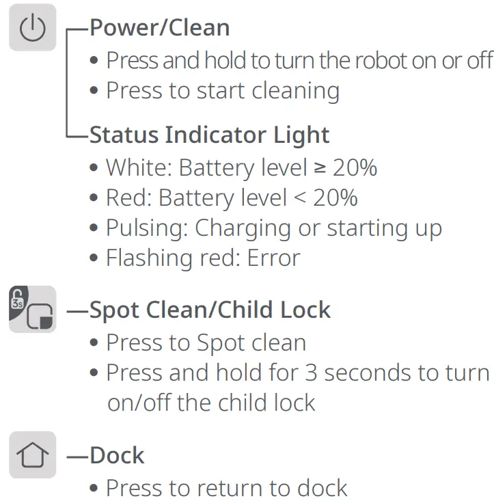Click the 'Flashing red: Error' line
Screen dimensions: 494x503
pyautogui.click(x=202, y=258)
